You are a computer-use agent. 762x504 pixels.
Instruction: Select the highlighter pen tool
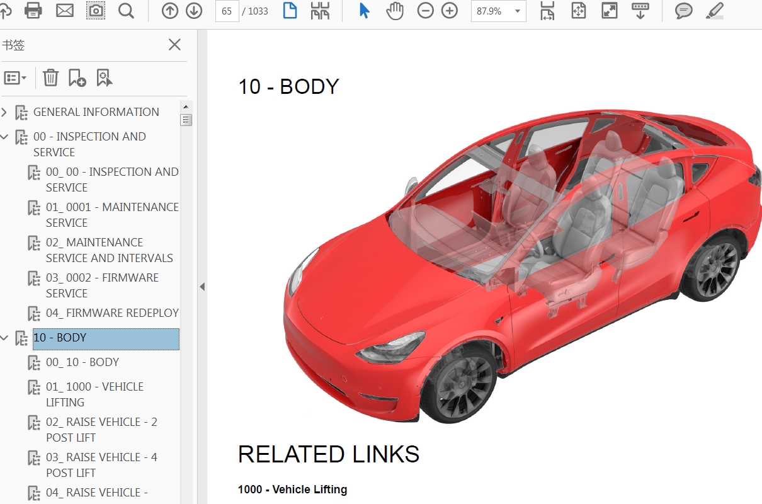pyautogui.click(x=714, y=11)
